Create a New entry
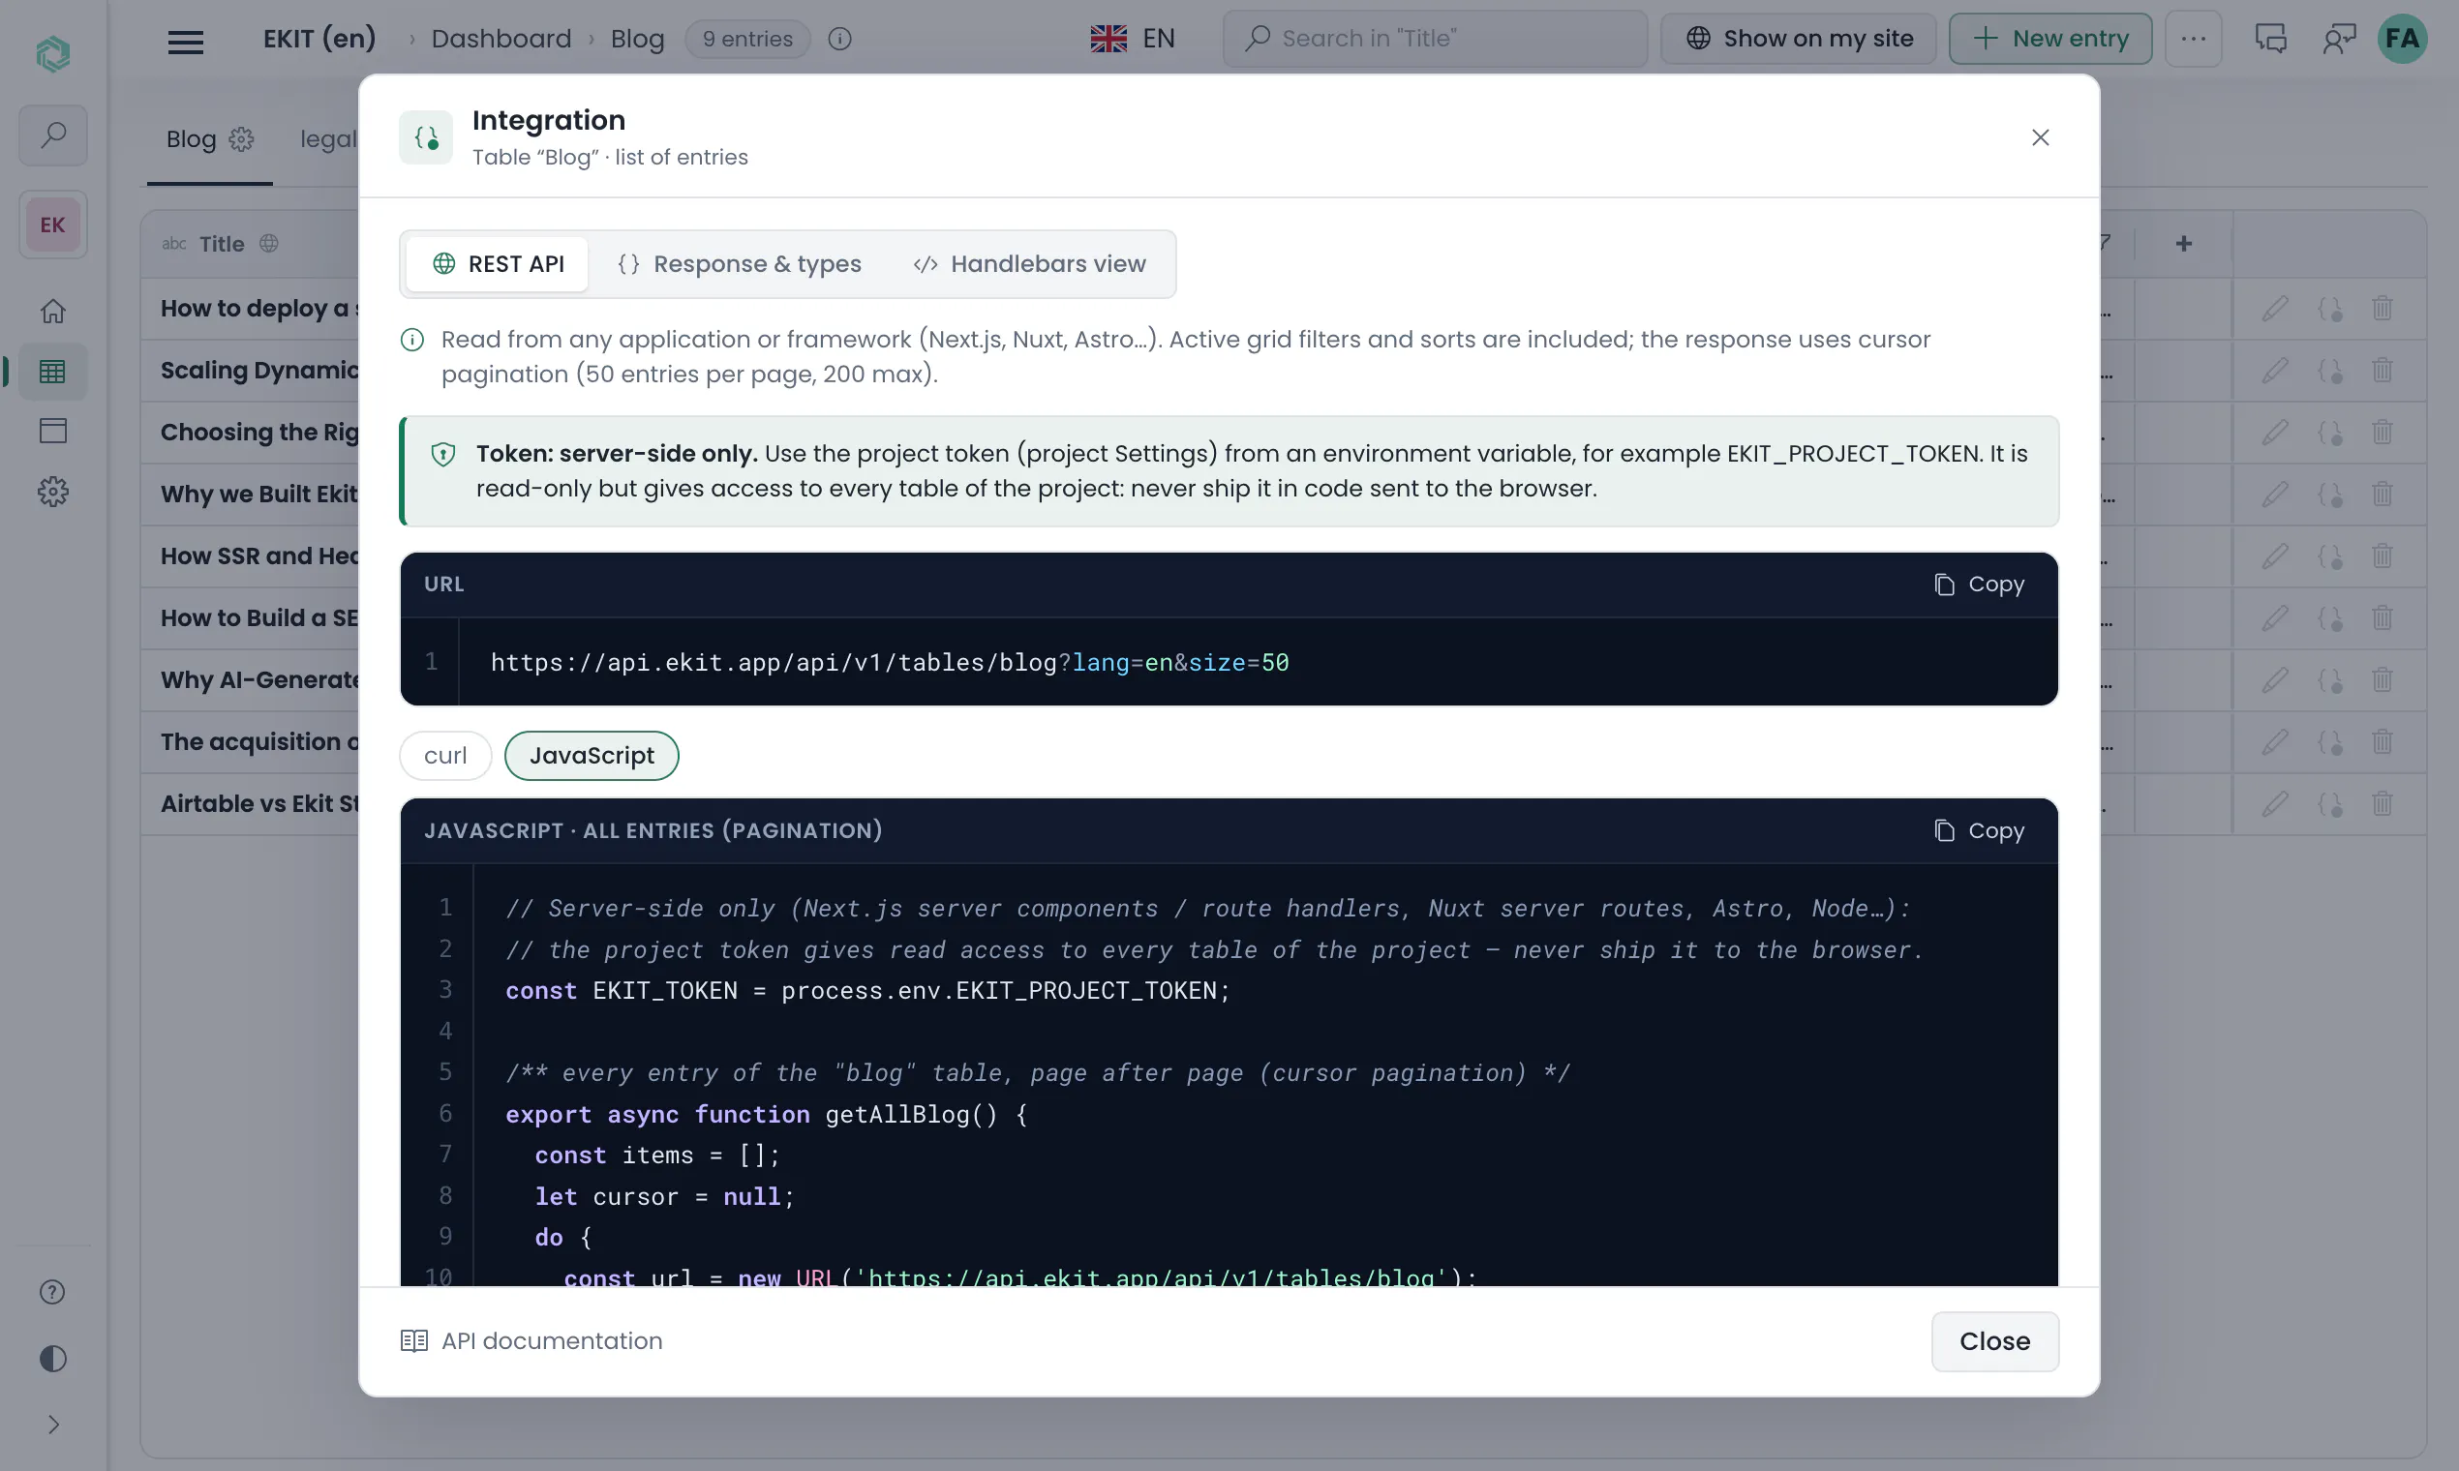This screenshot has height=1471, width=2459. pyautogui.click(x=2049, y=39)
